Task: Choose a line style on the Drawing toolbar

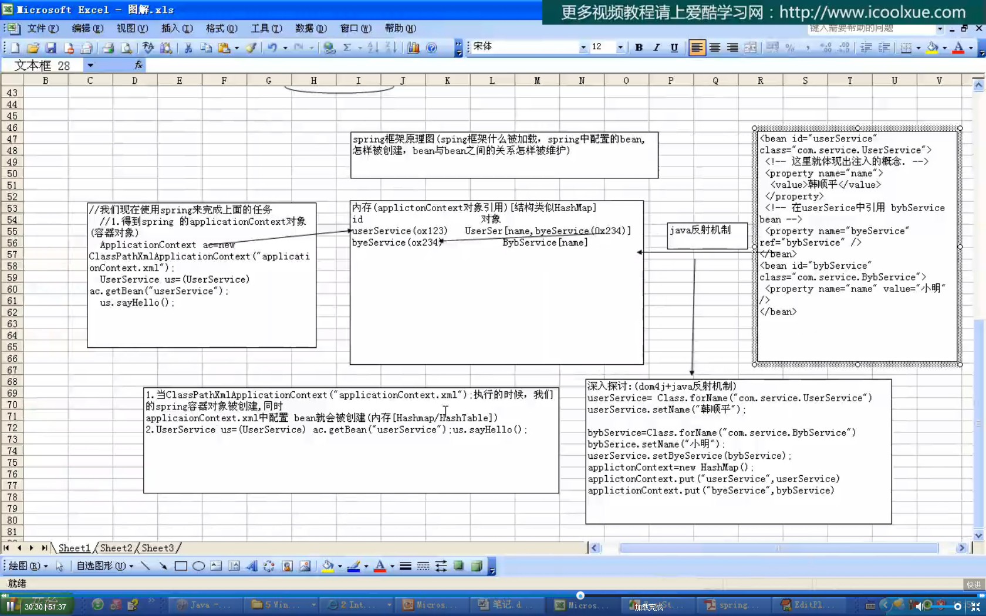Action: (x=405, y=566)
